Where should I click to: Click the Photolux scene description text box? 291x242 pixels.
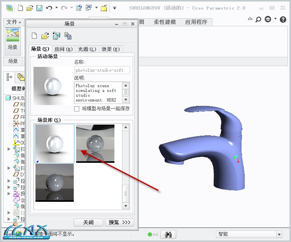98,93
